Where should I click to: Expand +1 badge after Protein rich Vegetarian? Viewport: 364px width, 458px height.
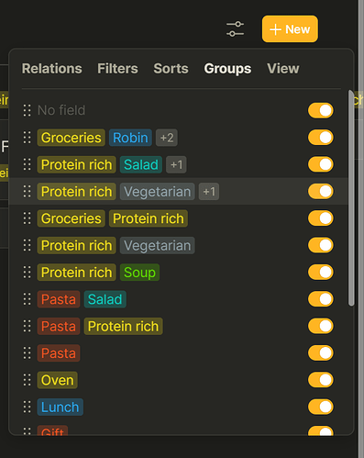click(x=209, y=192)
